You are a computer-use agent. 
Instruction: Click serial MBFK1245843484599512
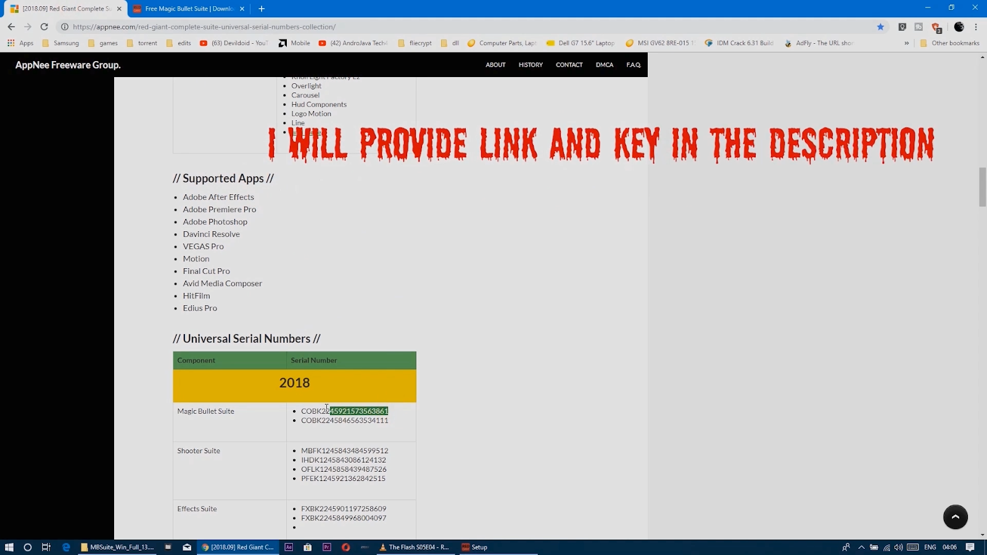point(345,451)
